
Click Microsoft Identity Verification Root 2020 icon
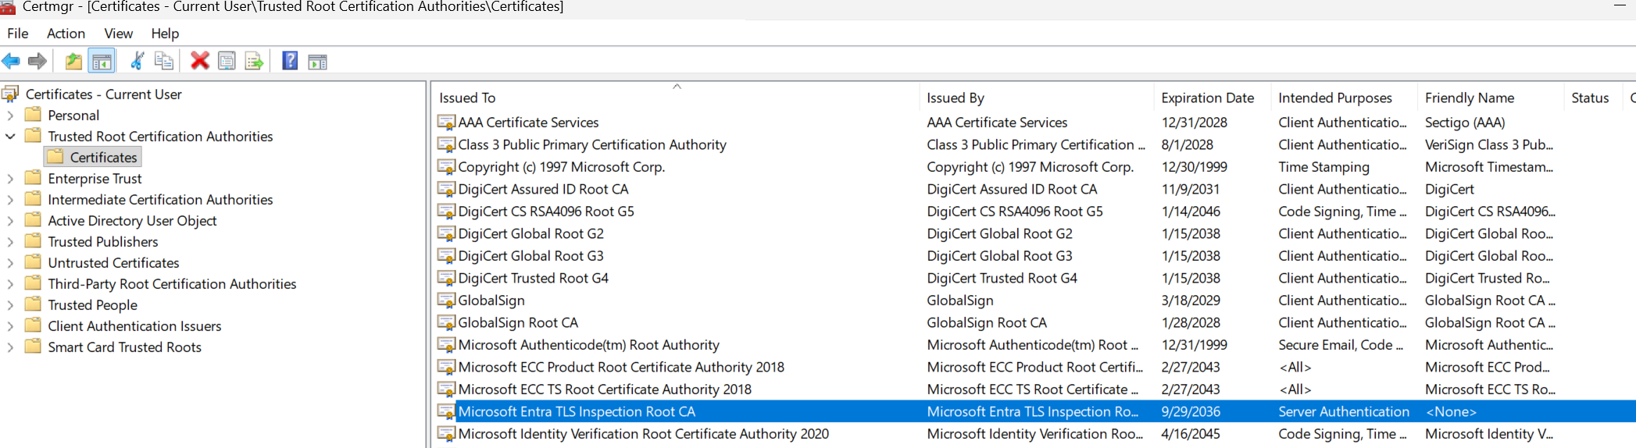[446, 434]
